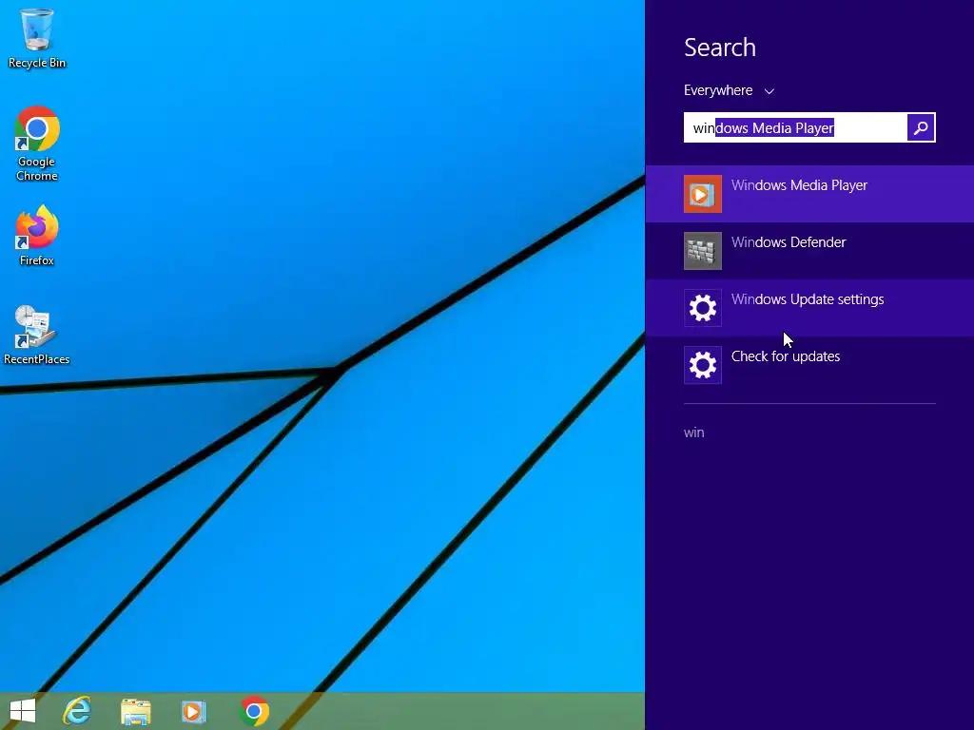
Task: Open the Windows Update settings result
Action: (809, 308)
